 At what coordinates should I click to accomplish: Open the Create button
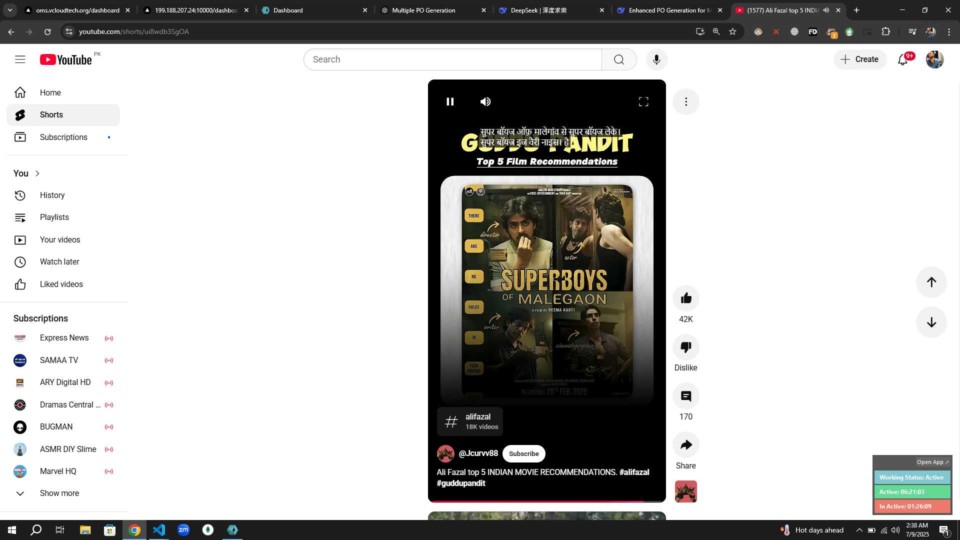tap(860, 59)
